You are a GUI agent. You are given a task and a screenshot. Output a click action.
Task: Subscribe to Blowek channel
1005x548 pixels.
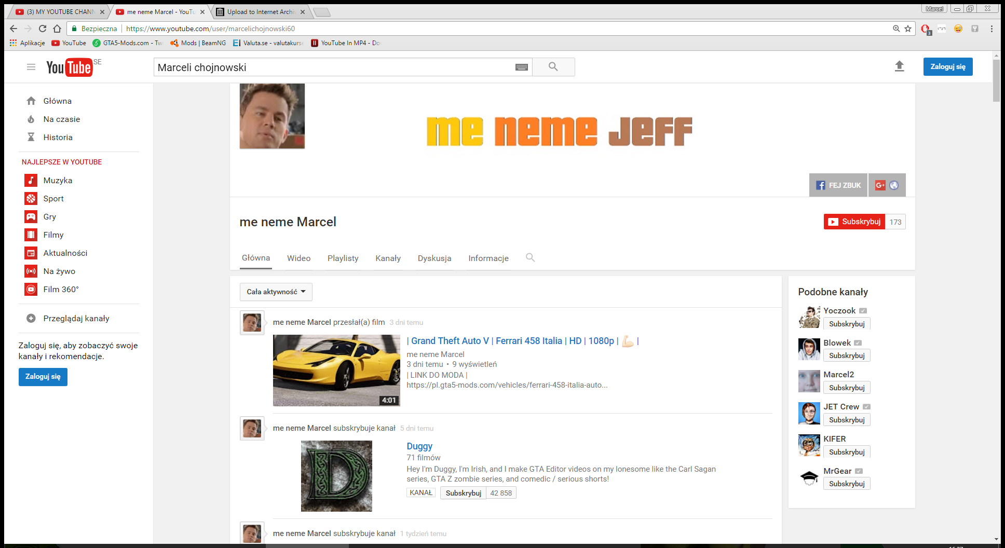click(847, 355)
